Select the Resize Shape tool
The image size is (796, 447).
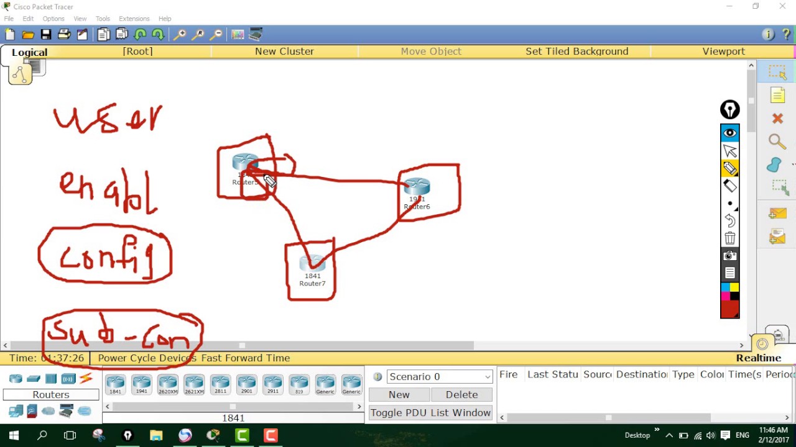[x=780, y=187]
